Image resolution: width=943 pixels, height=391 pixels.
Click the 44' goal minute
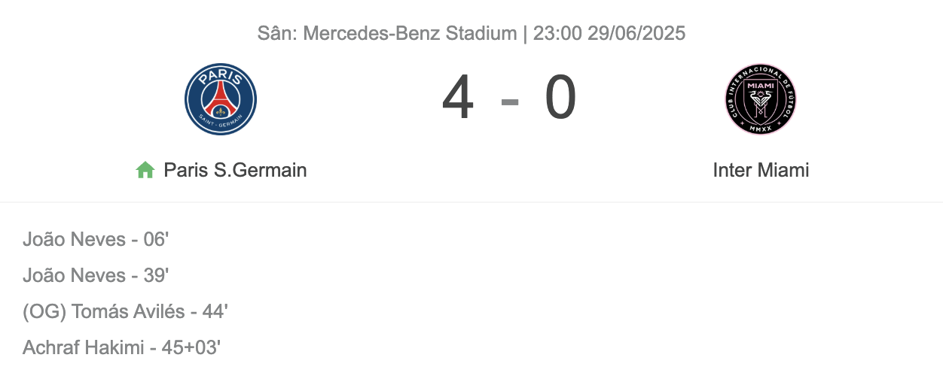point(215,312)
